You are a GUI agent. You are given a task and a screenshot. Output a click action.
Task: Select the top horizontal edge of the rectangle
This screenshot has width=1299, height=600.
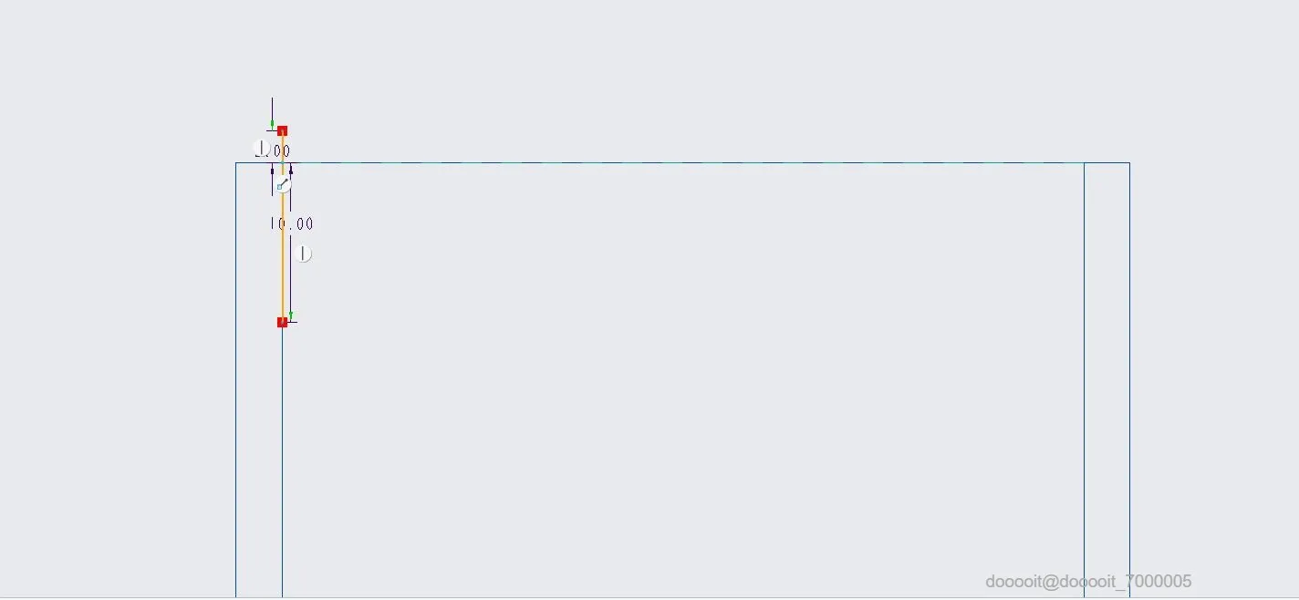[x=682, y=163]
